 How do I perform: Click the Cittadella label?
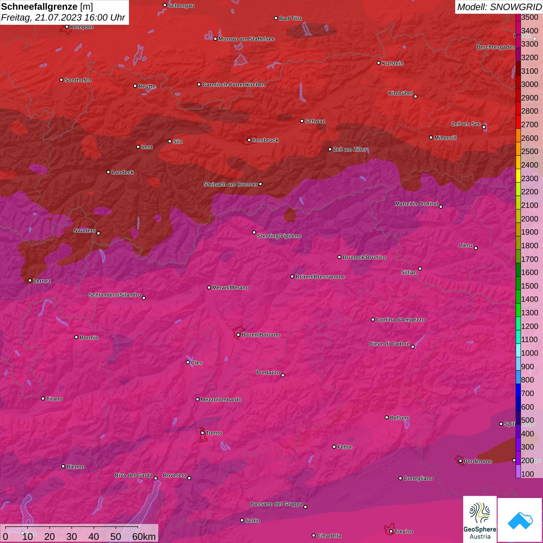329,536
